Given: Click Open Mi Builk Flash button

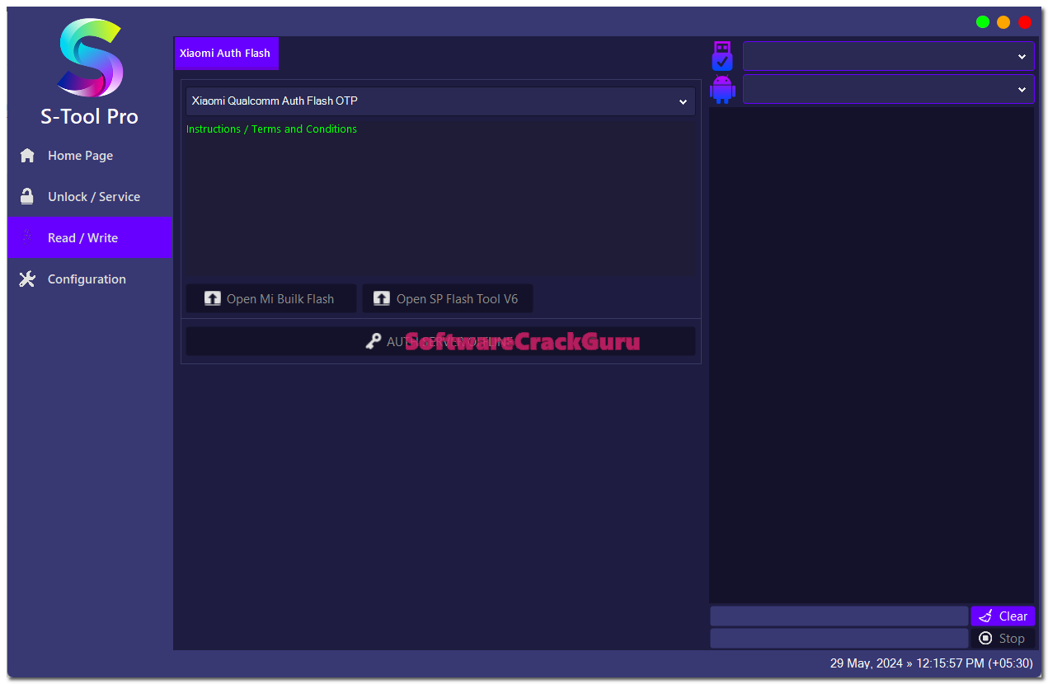Looking at the screenshot, I should [x=271, y=298].
